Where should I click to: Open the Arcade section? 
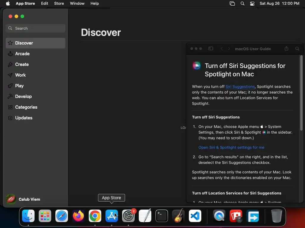point(35,54)
